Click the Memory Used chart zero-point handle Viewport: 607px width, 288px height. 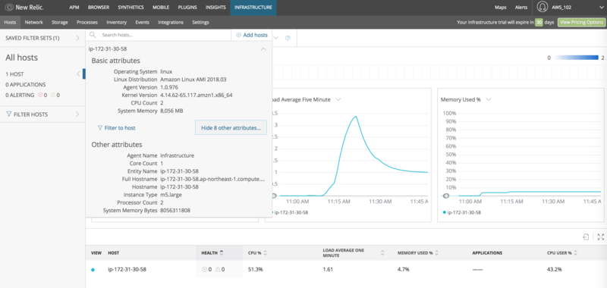[445, 196]
